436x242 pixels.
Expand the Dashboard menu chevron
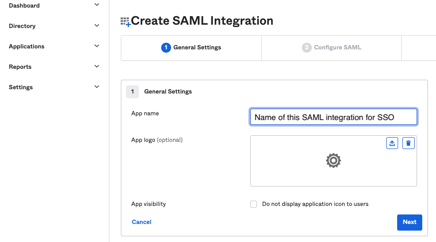click(97, 5)
